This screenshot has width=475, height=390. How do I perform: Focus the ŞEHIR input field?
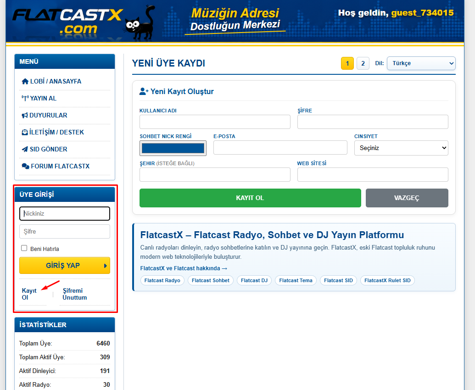[215, 175]
